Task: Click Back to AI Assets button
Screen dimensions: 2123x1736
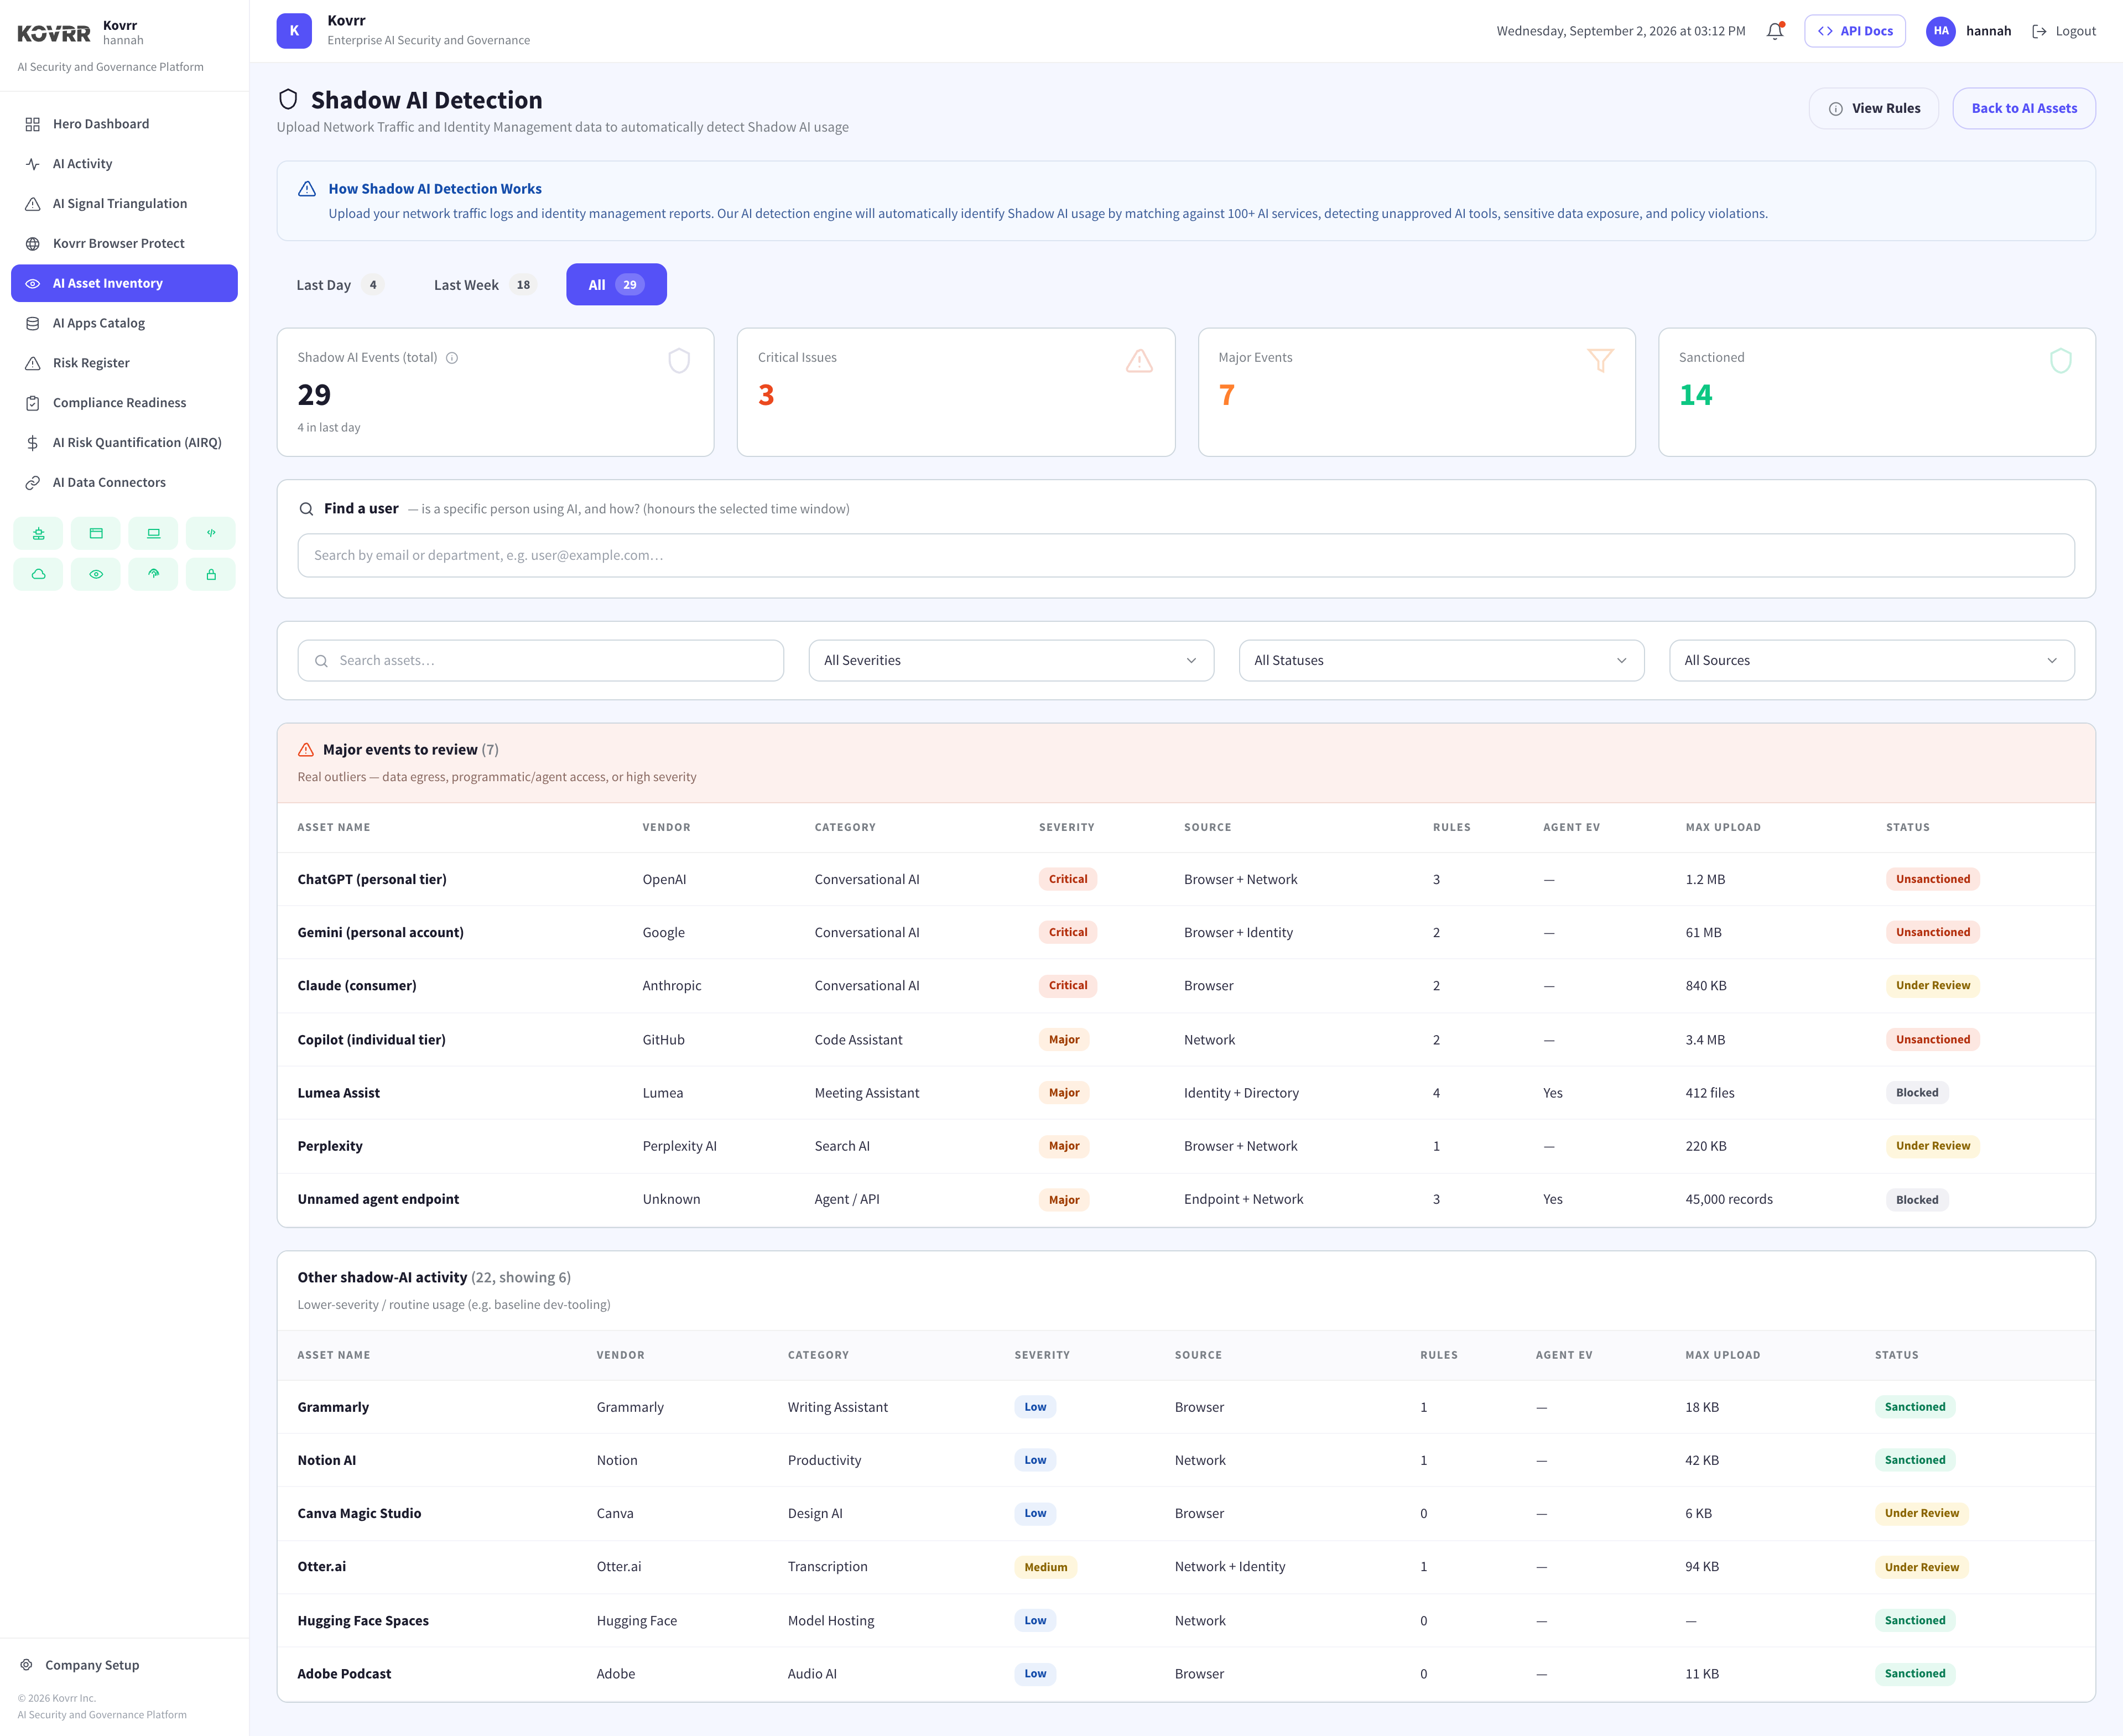Action: click(x=2023, y=108)
